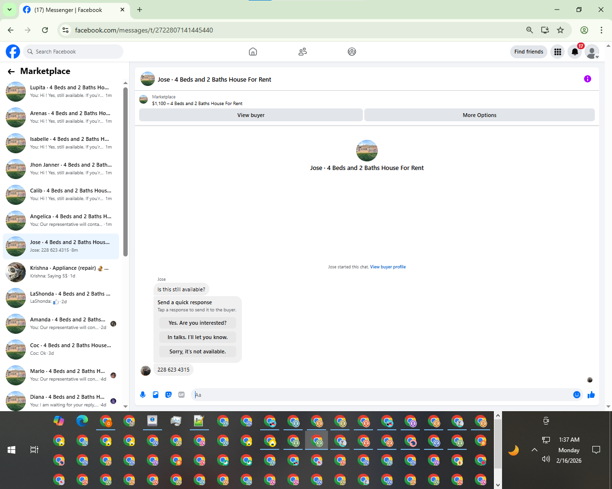
Task: Open the Friends icon in the top bar
Action: coord(303,52)
